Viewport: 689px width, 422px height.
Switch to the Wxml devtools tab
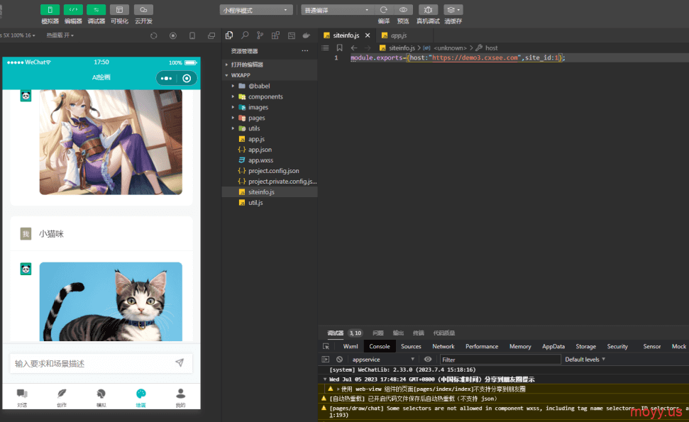point(351,347)
